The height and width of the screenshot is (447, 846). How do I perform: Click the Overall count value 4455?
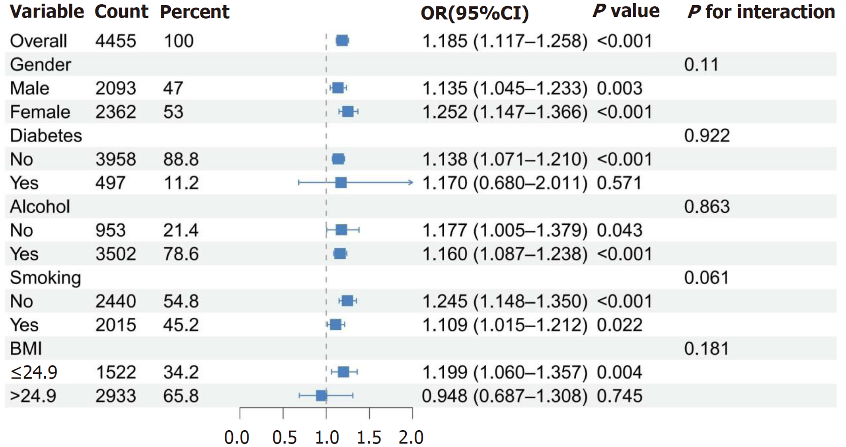pos(115,41)
